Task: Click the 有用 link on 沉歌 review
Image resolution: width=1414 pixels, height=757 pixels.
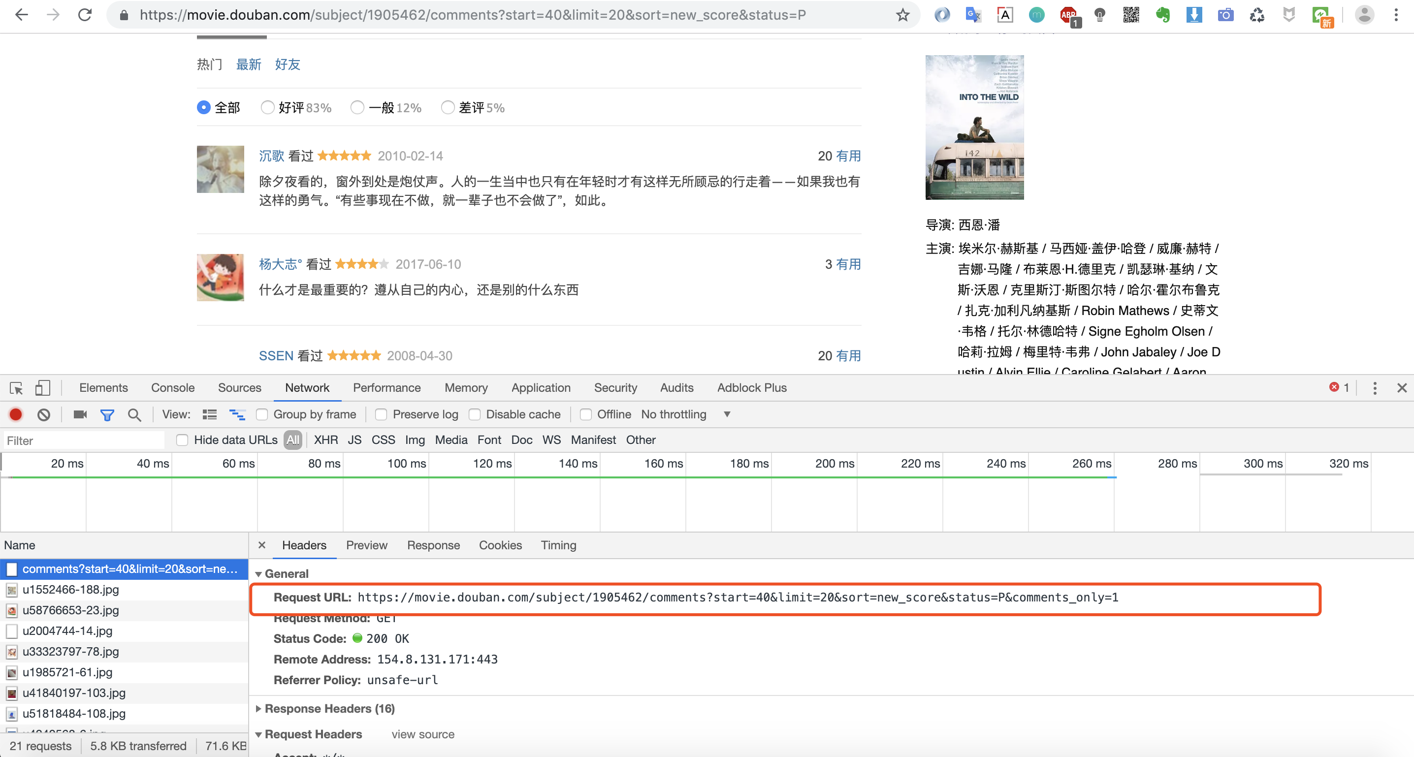Action: [x=846, y=155]
